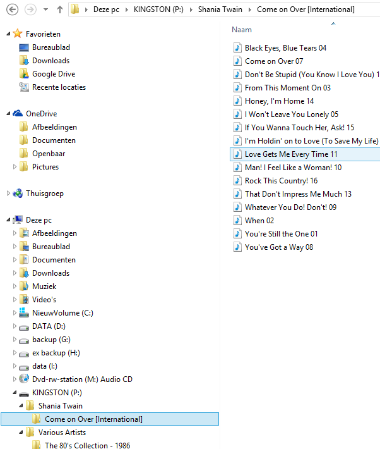
Task: Select the data (I:) drive
Action: 45,366
